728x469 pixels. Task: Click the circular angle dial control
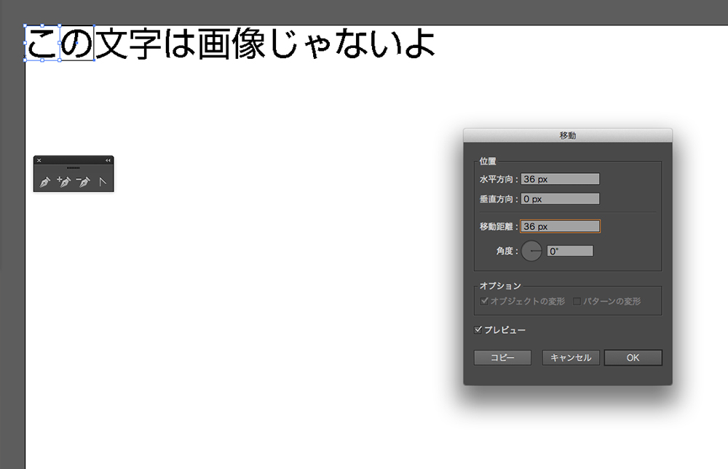pos(531,250)
